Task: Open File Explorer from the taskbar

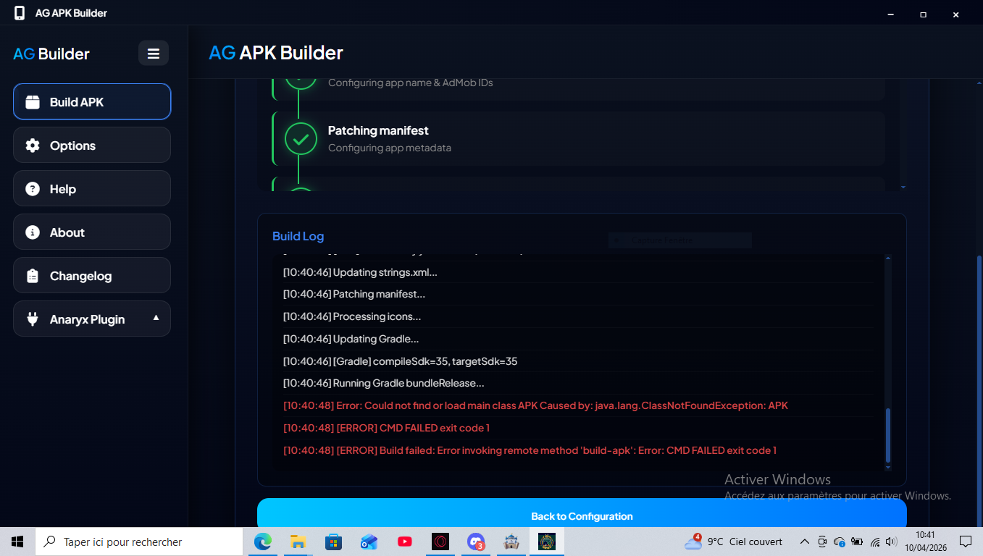Action: coord(298,542)
